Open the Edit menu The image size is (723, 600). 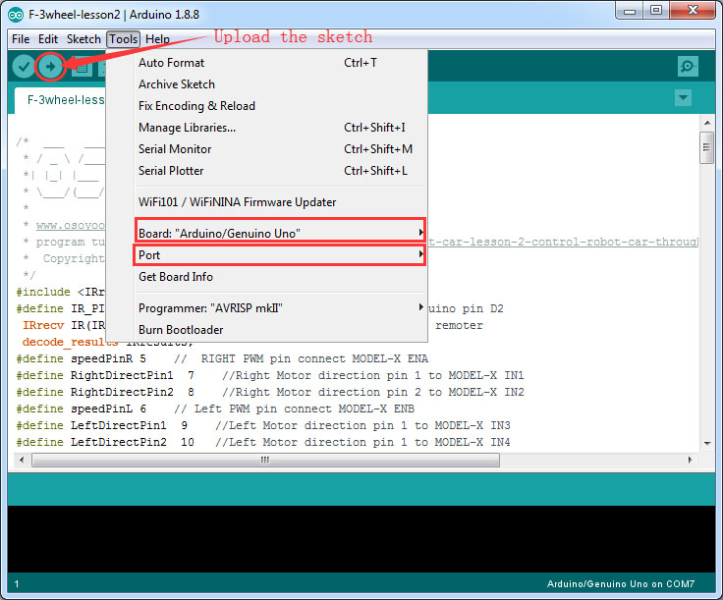click(48, 39)
